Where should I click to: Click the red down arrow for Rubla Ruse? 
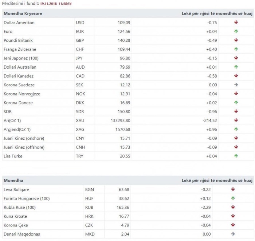[233, 207]
